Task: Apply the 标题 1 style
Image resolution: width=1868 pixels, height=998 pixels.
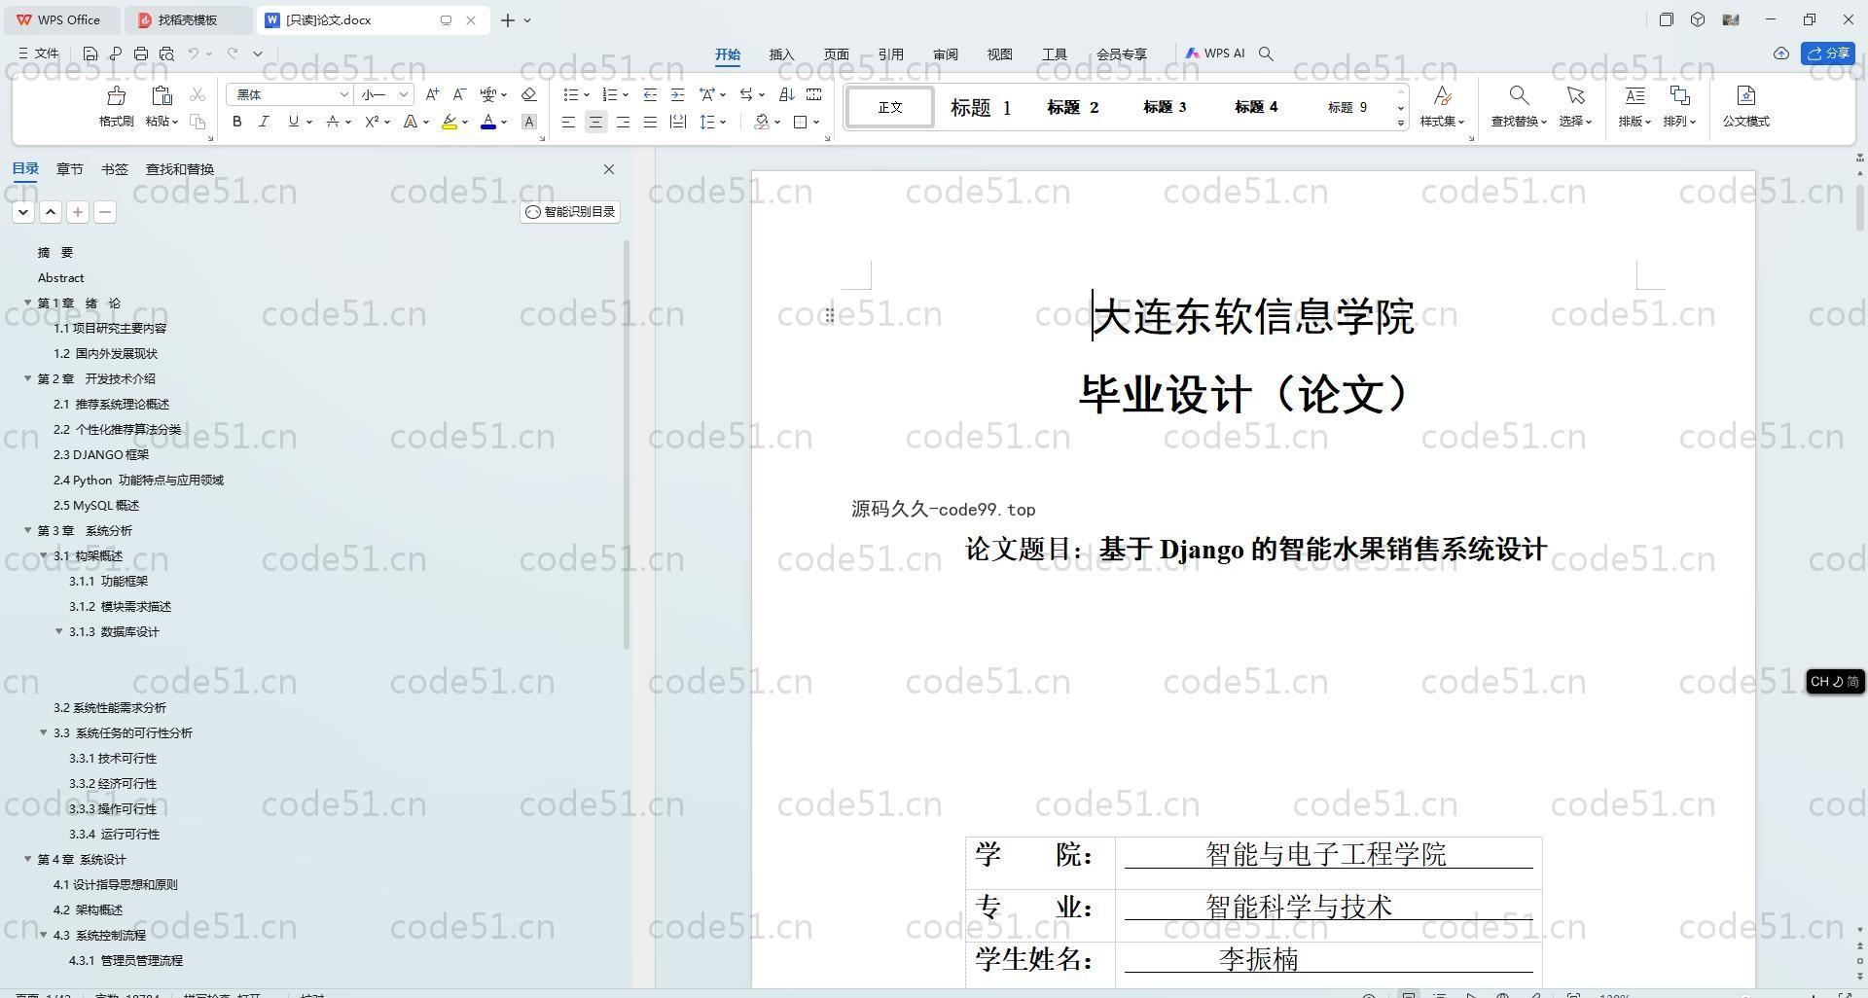Action: [x=981, y=107]
